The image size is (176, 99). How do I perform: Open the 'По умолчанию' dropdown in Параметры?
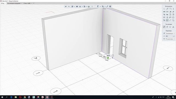170,39
